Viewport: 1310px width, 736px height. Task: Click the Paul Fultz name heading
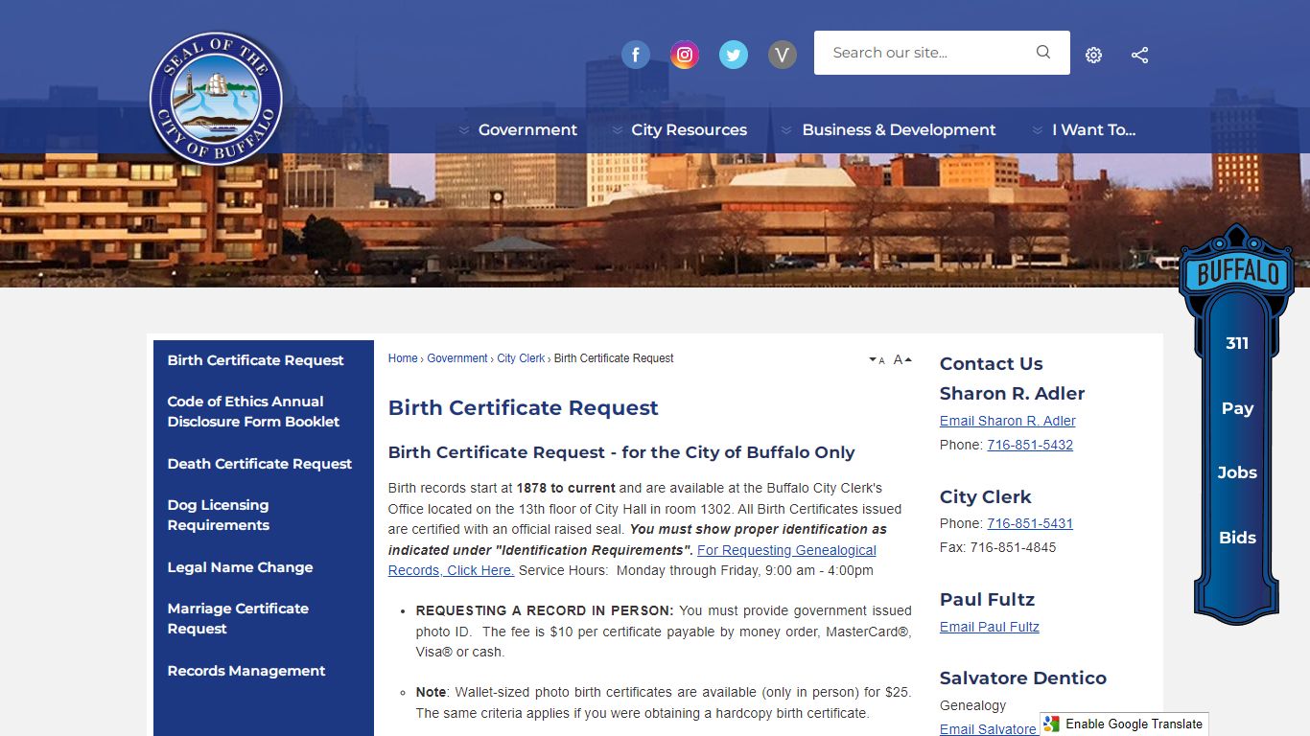pyautogui.click(x=987, y=599)
